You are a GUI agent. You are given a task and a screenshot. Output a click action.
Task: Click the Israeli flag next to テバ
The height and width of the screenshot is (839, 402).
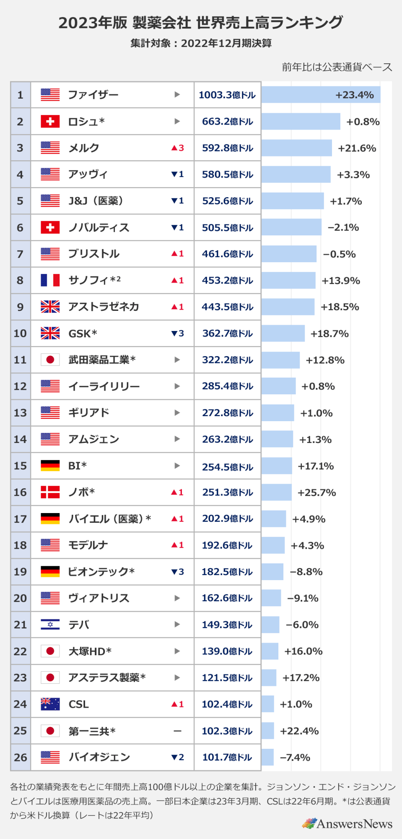point(50,625)
